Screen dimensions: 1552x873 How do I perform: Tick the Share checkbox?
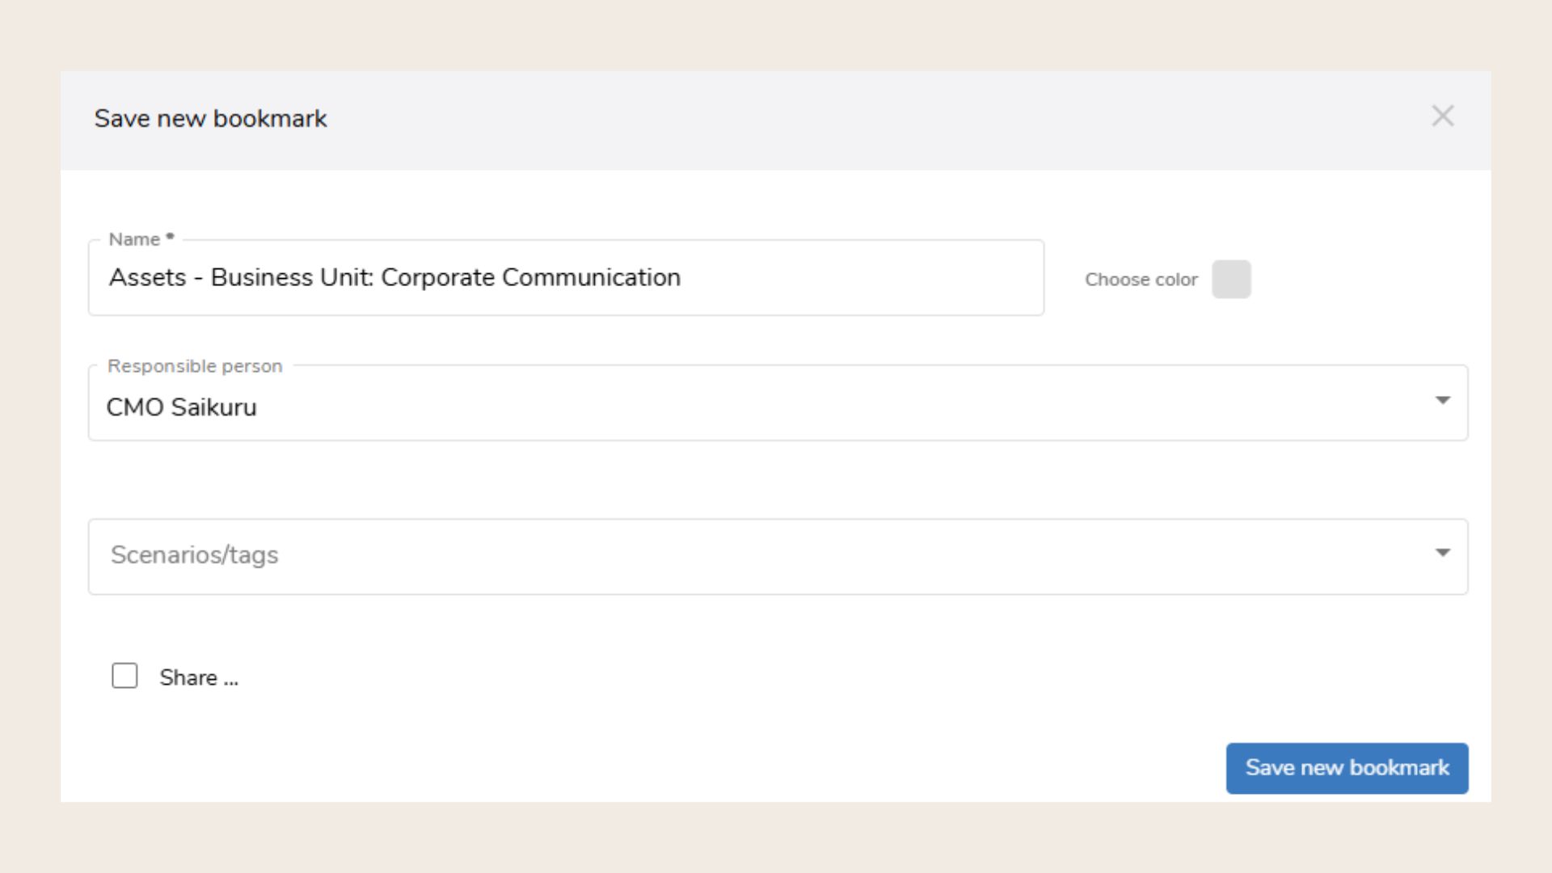point(124,676)
